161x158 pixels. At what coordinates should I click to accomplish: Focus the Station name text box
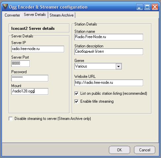pos(109,37)
